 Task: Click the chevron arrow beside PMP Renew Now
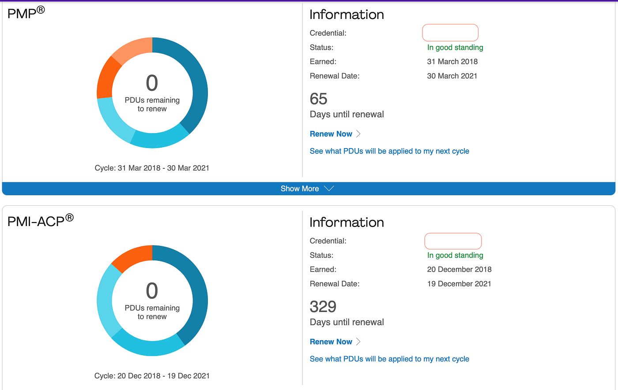pyautogui.click(x=358, y=134)
